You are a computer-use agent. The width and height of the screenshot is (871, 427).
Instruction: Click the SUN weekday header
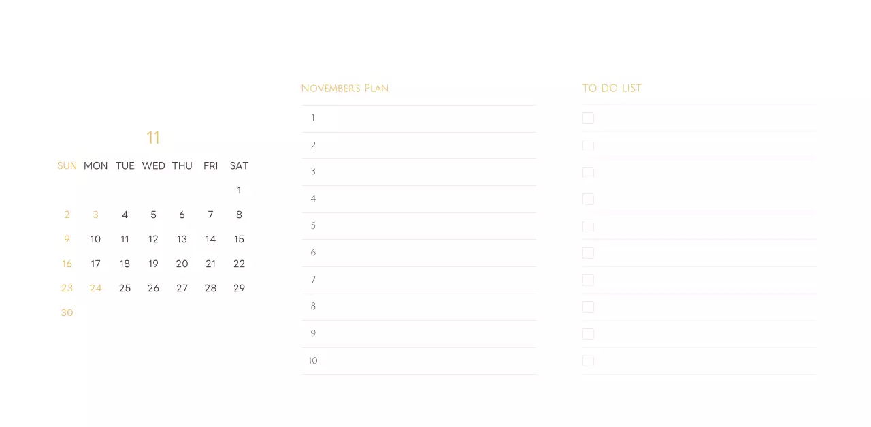[67, 165]
